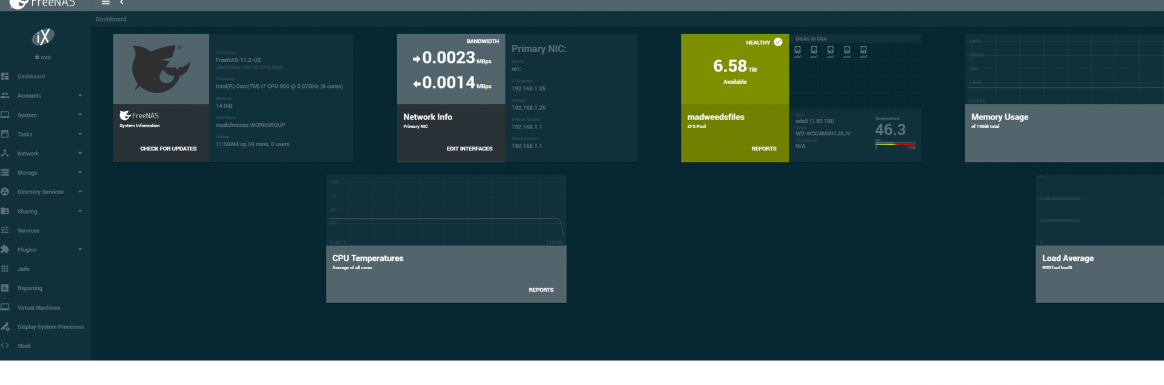Click the re1: NIC name

tap(517, 69)
